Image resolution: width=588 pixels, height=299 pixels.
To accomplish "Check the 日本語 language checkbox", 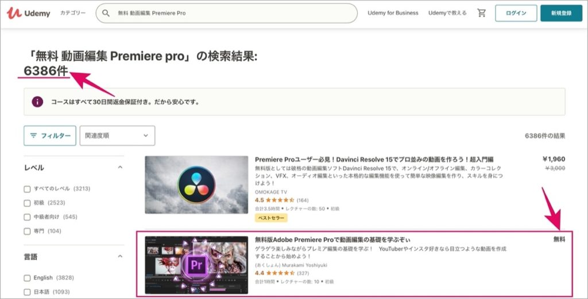I will click(x=27, y=292).
